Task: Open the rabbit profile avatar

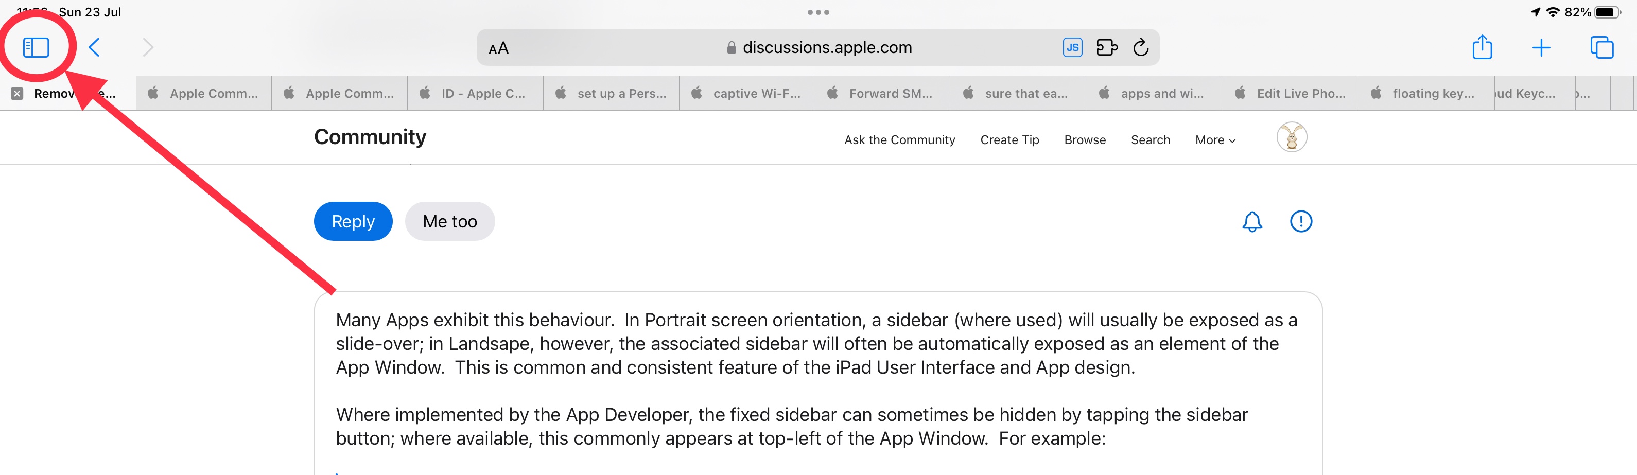Action: [1291, 137]
